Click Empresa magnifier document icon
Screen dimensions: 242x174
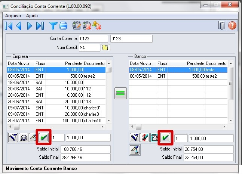tap(23, 137)
